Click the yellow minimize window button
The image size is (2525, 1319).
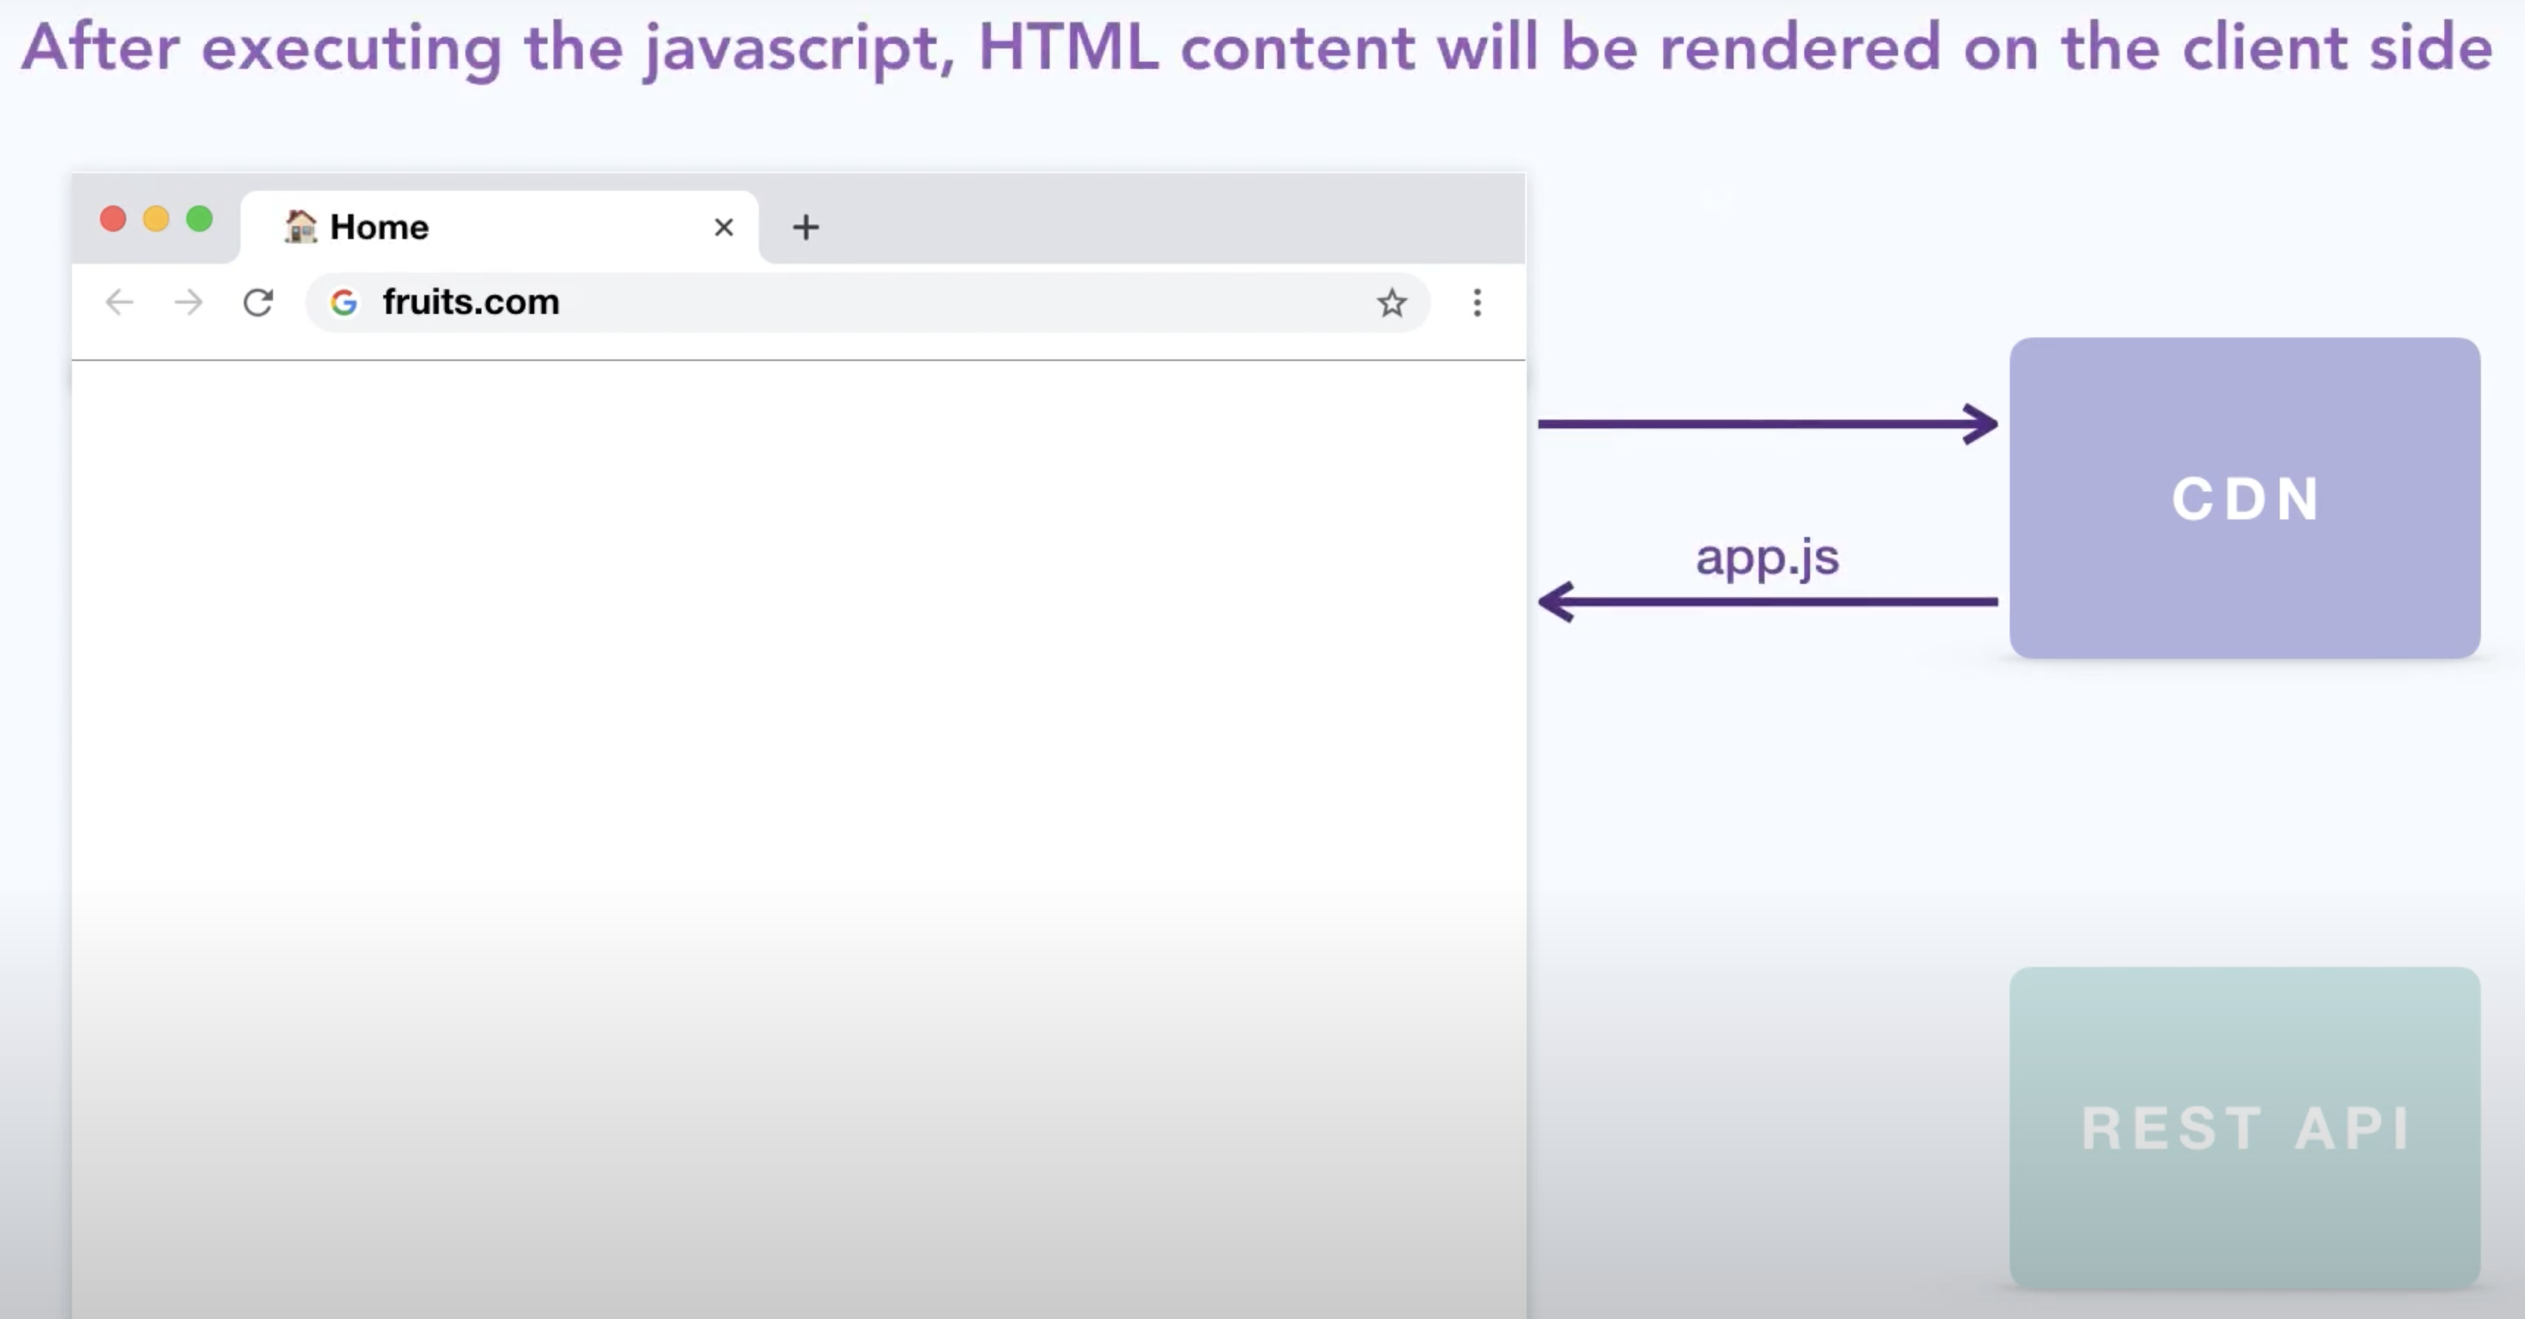(156, 219)
